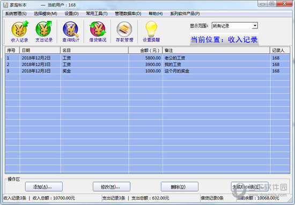Minimize the 家庭帐本 window
295x205 pixels.
tap(263, 4)
